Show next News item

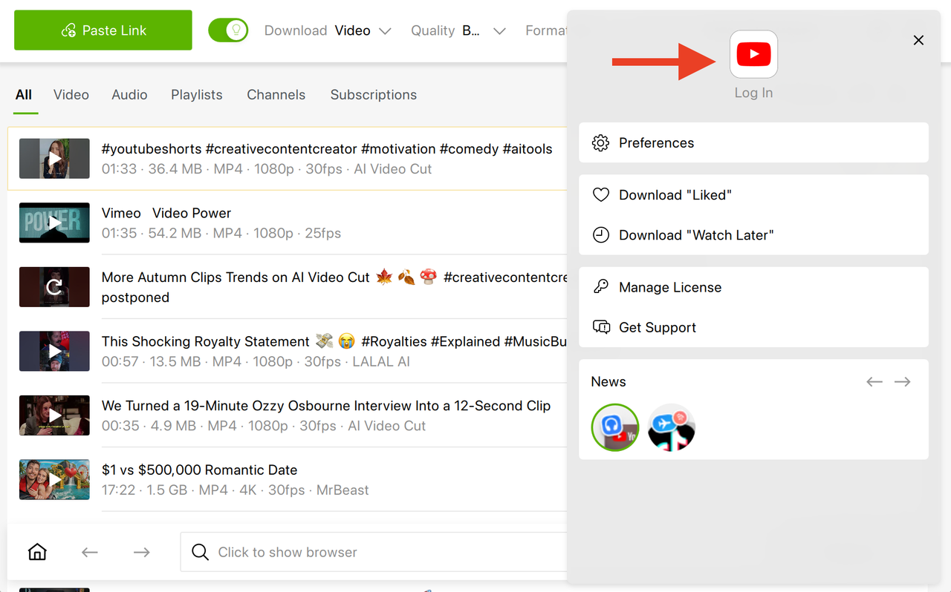[x=903, y=382]
